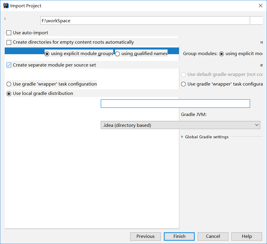
Task: Uncheck Create separate module per source set
Action: click(x=9, y=65)
